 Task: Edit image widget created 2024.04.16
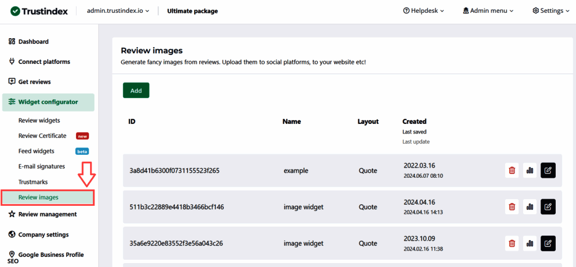(548, 206)
